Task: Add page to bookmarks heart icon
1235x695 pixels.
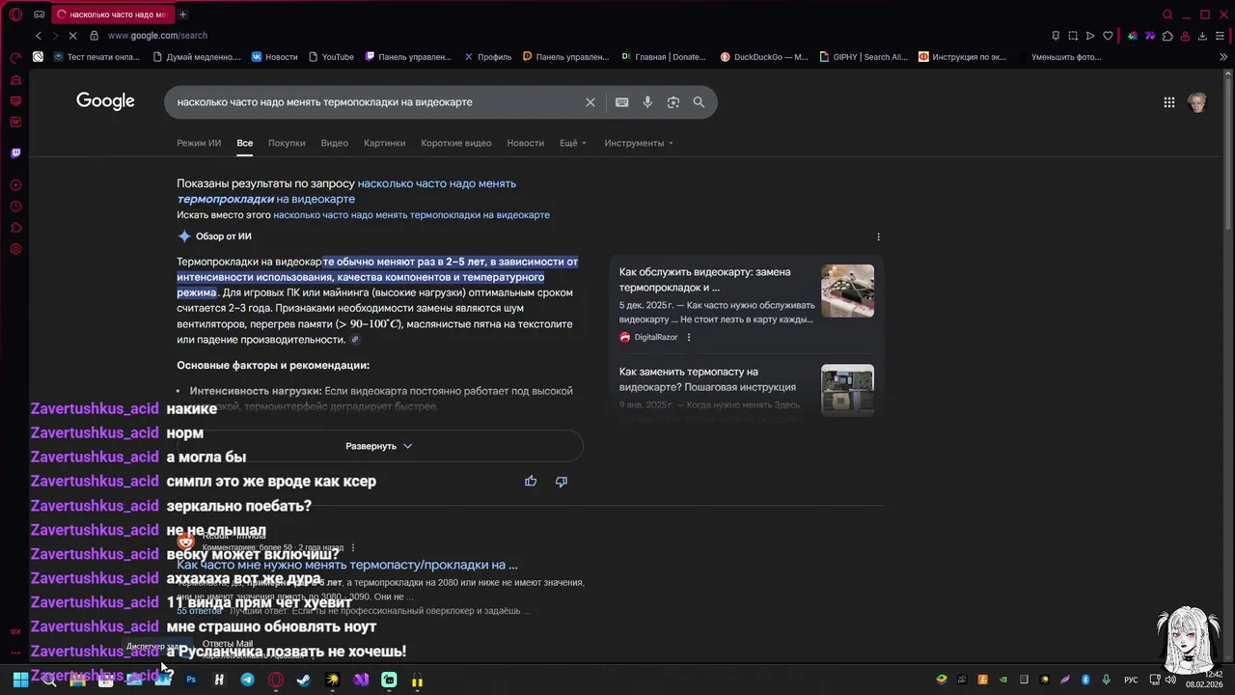Action: [x=1108, y=36]
